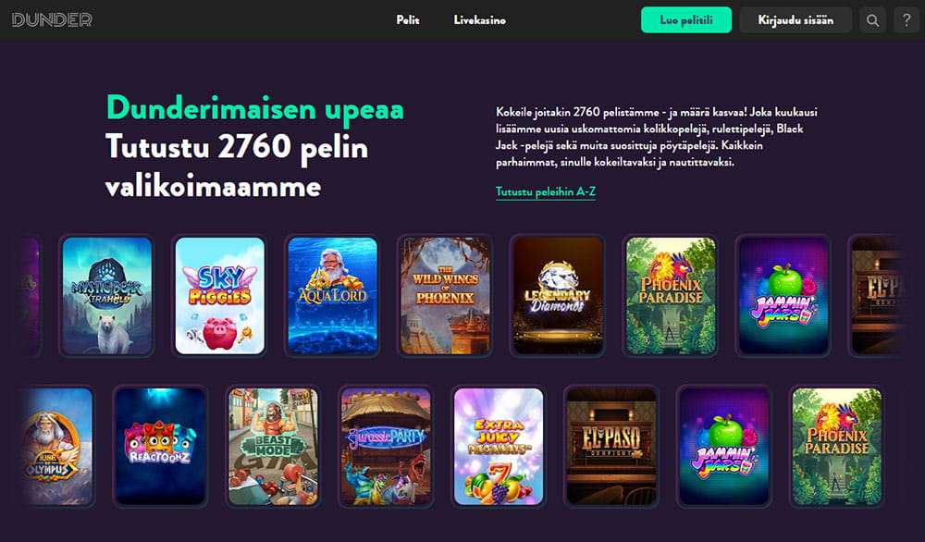Open Phoenix Paradise in the top row
The image size is (925, 542).
(671, 296)
